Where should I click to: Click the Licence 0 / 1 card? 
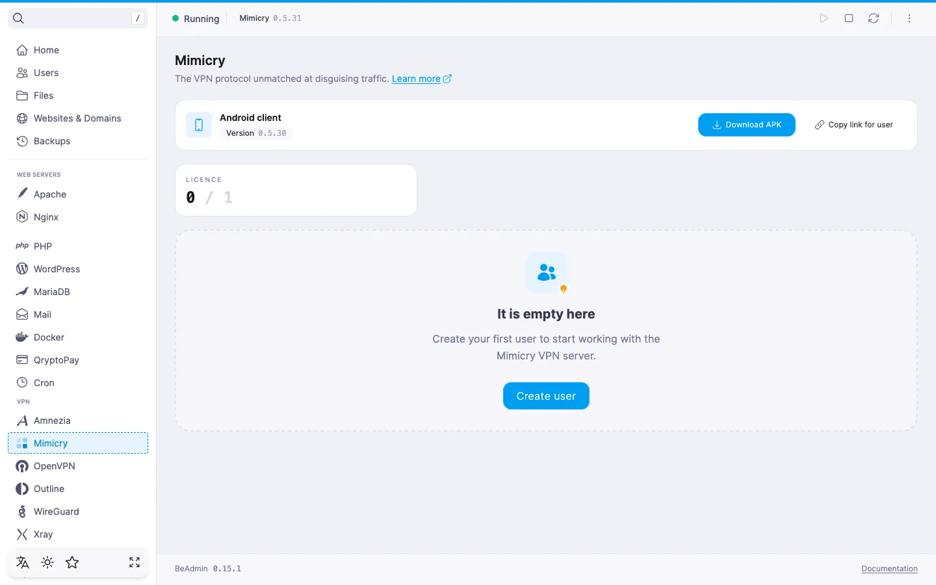(296, 190)
